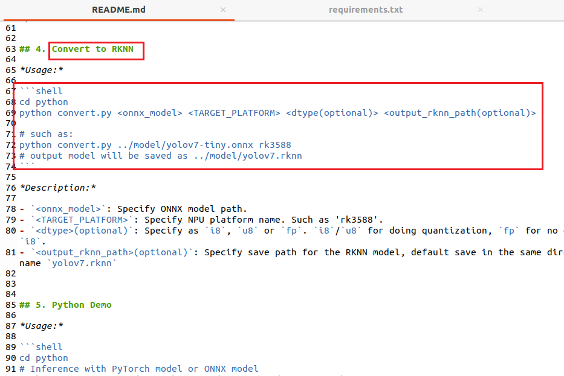Click line number 75 in the gutter
Viewport: 564px width, 376px height.
tap(11, 177)
